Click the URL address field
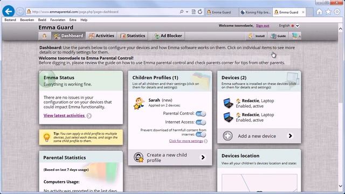 (102, 12)
